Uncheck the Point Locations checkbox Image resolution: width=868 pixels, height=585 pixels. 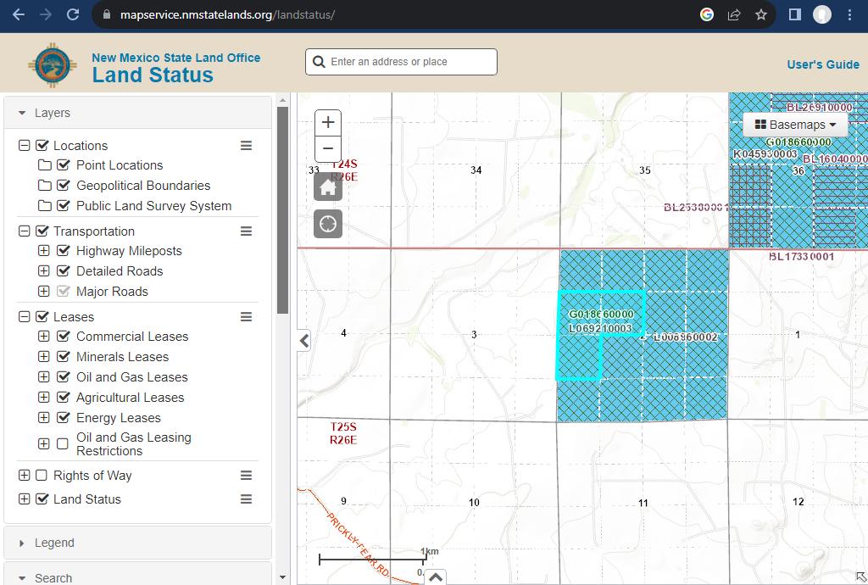(63, 165)
